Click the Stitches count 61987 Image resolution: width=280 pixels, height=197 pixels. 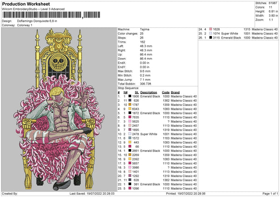[x=273, y=3]
